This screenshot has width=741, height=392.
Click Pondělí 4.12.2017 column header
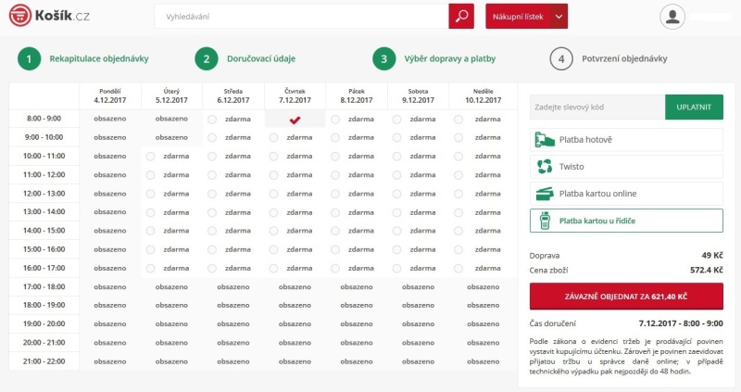coord(110,96)
